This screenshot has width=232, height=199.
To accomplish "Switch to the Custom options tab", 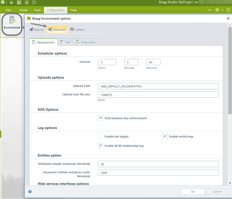I will (77, 30).
